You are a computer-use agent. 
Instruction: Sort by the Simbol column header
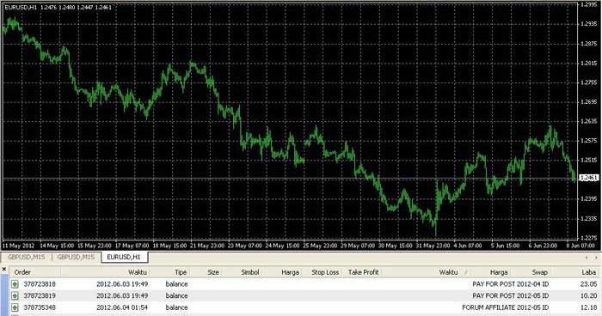pos(250,272)
